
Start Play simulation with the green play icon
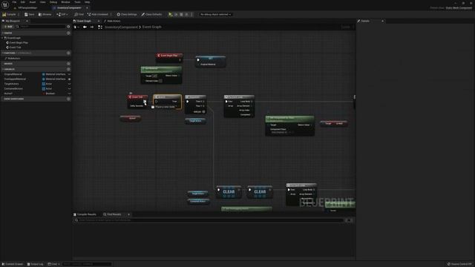(x=171, y=14)
